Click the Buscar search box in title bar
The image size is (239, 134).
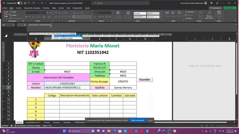(120, 3)
